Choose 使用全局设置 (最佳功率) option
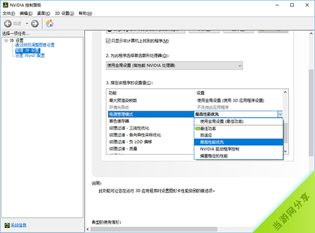315x233 pixels. (238, 122)
